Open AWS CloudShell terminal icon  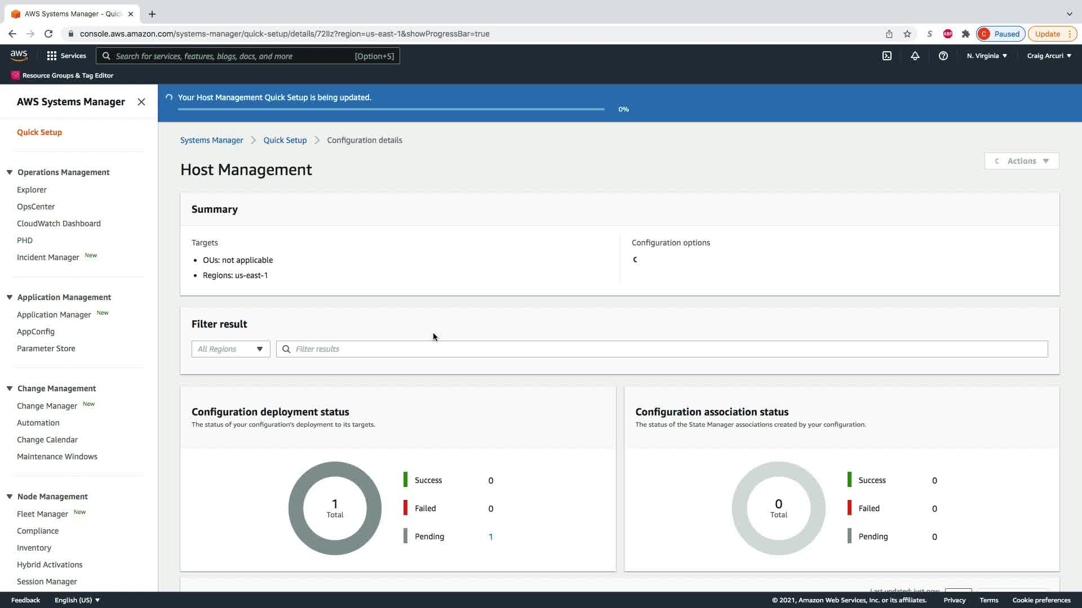[886, 56]
